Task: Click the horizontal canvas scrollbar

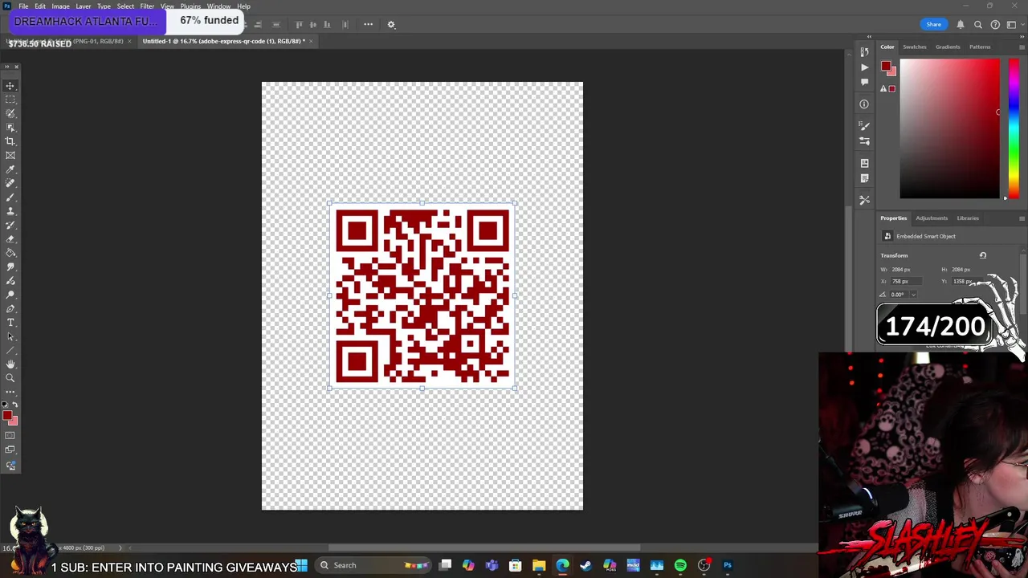Action: tap(484, 548)
